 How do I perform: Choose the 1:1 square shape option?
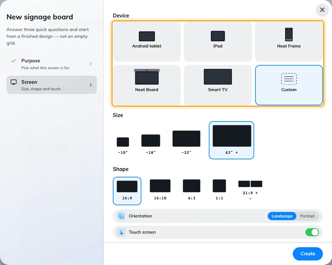[219, 190]
